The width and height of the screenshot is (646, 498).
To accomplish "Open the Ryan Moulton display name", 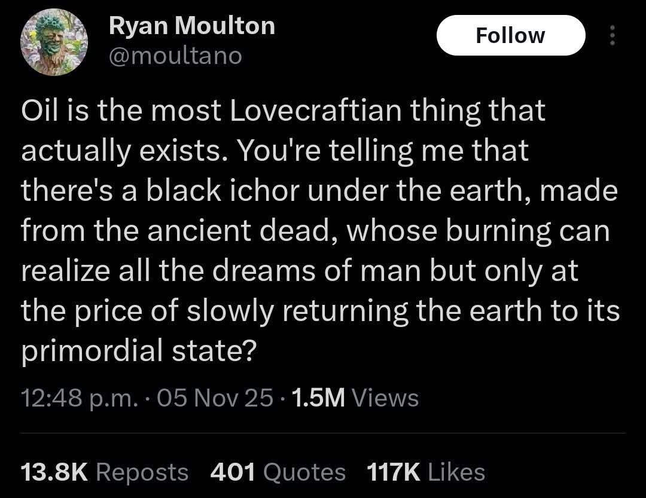I will point(191,26).
